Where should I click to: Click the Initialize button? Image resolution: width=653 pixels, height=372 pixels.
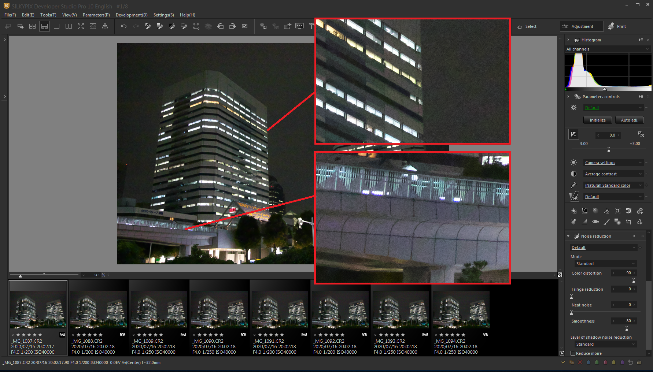coord(597,120)
